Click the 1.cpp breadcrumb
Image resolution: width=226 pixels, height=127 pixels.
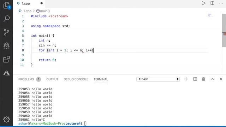[x=27, y=11]
